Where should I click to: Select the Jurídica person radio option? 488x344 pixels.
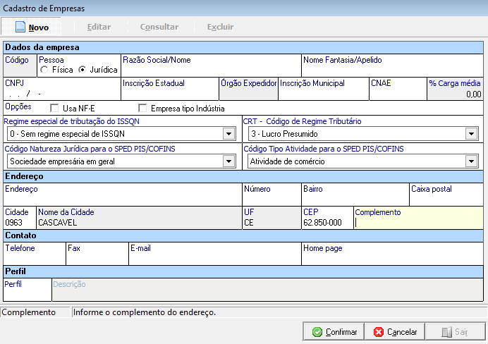(x=83, y=70)
